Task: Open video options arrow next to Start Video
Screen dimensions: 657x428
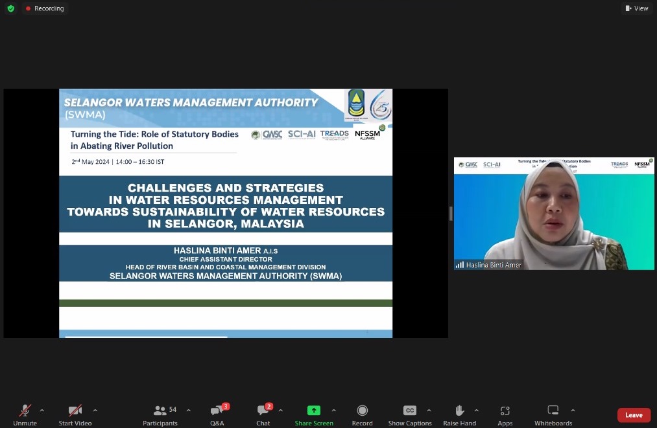Action: coord(95,411)
